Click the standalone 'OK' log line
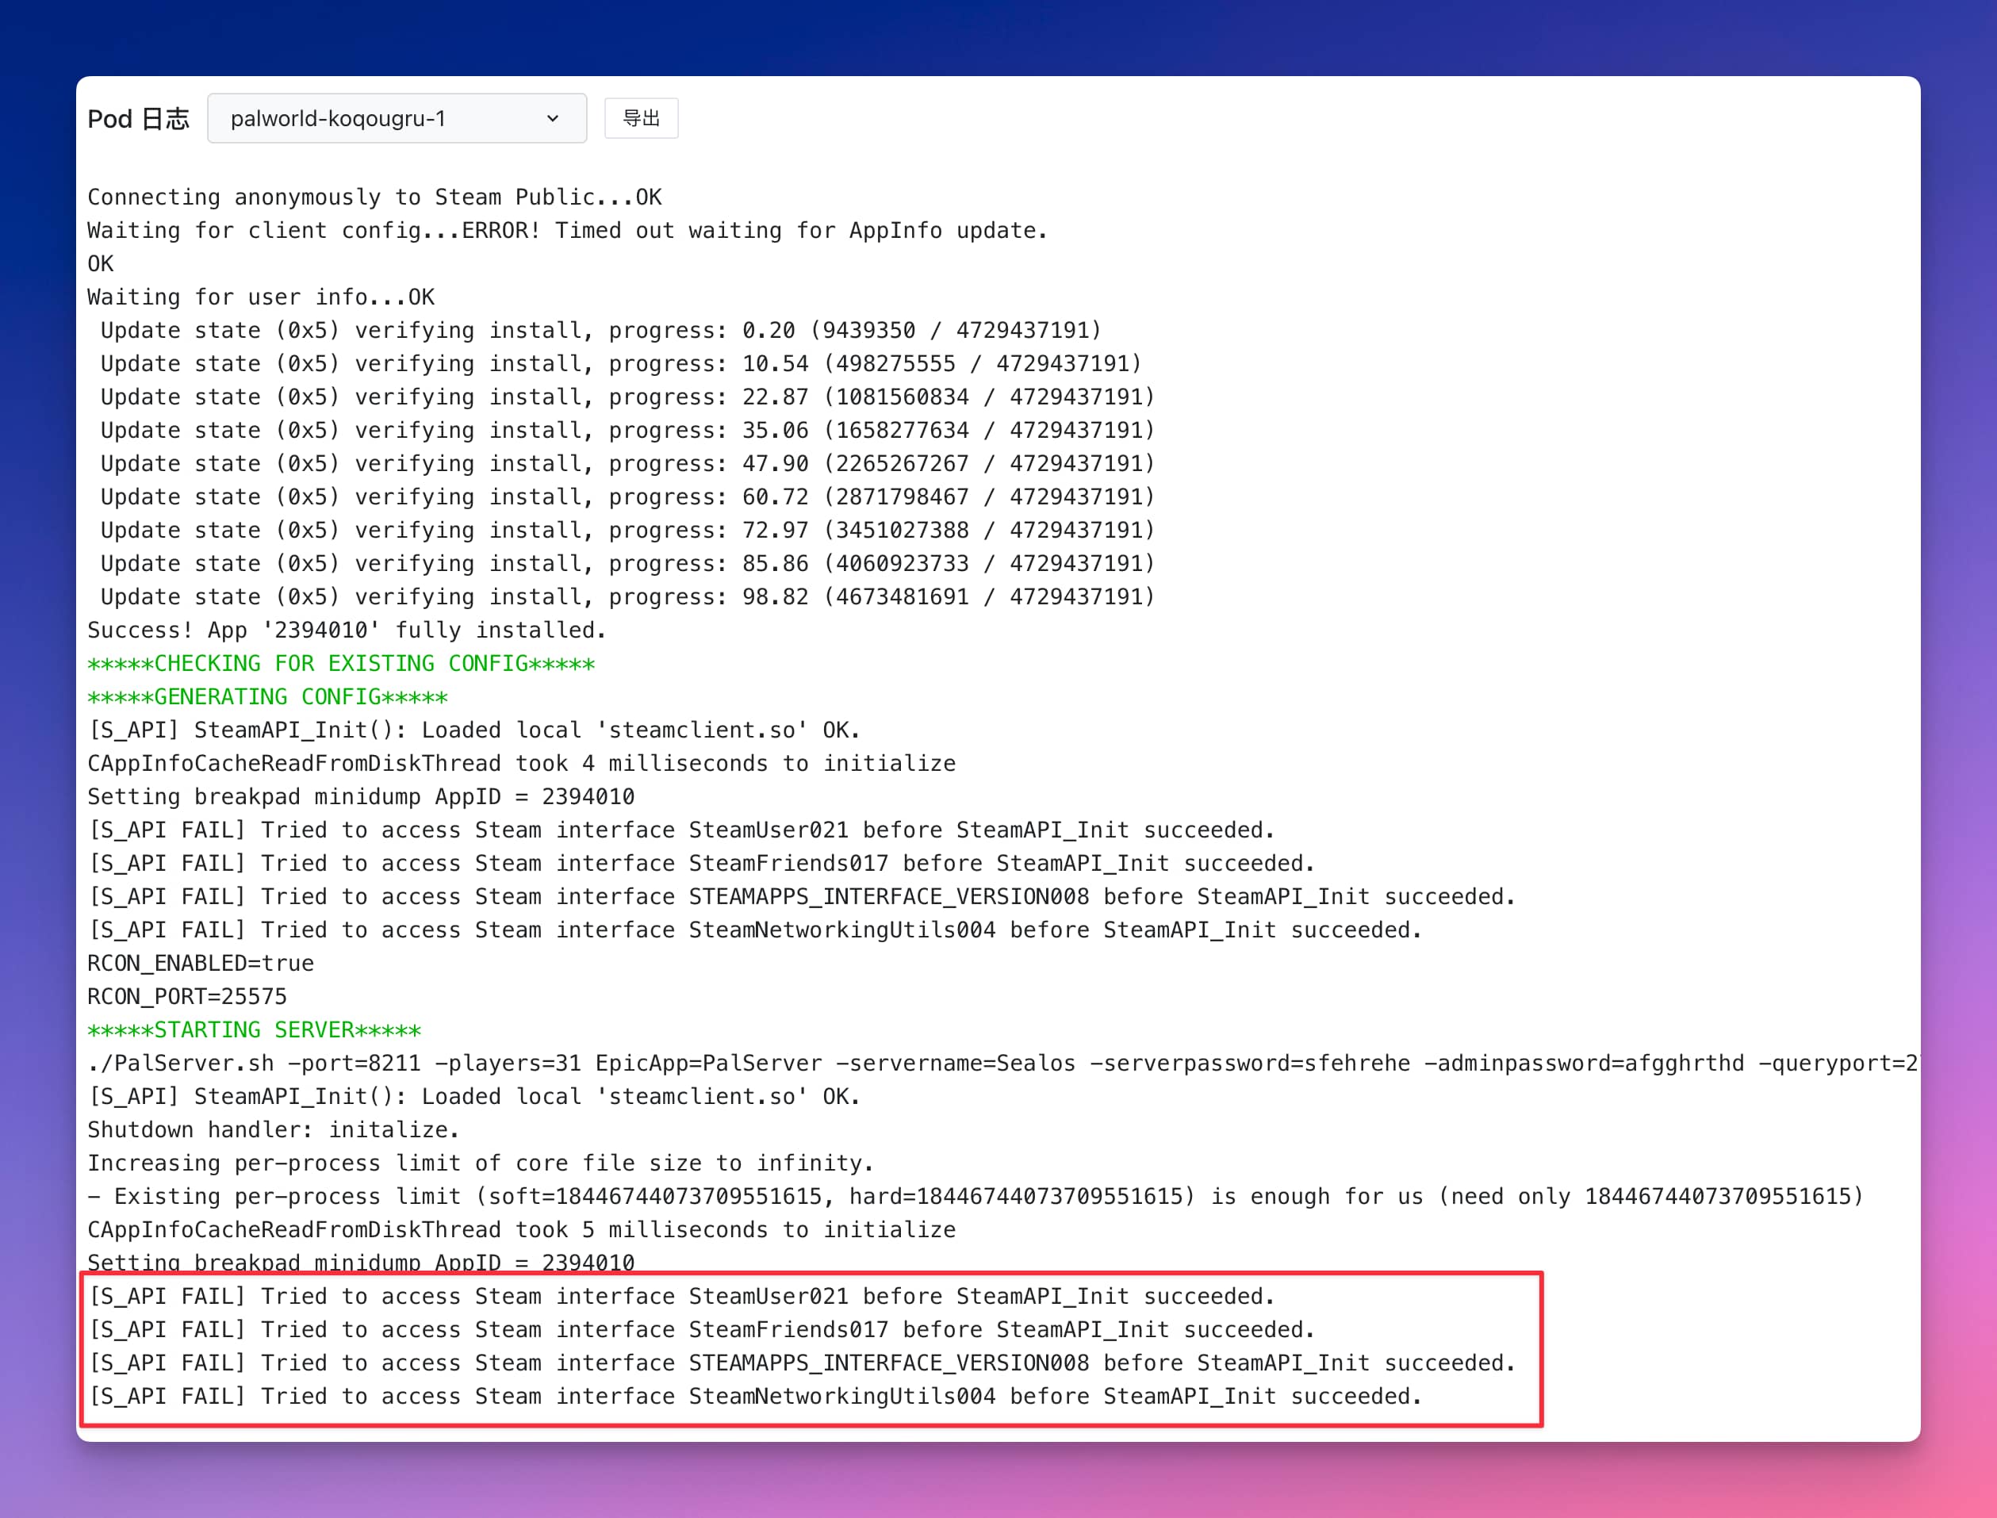The image size is (1997, 1518). click(100, 264)
